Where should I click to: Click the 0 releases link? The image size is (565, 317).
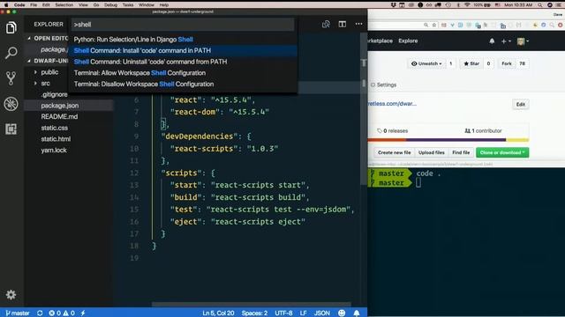click(392, 131)
